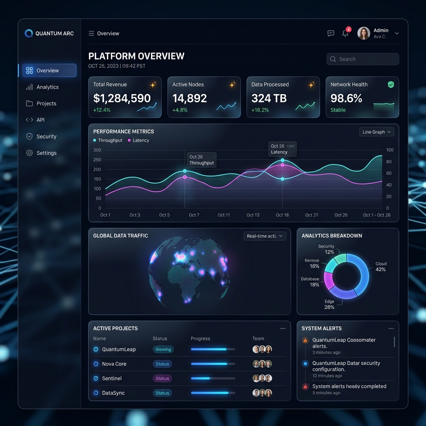Click the System Alerts scrollbar
Screen dimensions: 426x426
394,342
